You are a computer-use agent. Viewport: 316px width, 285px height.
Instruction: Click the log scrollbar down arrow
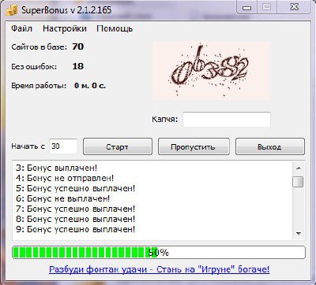tap(299, 233)
